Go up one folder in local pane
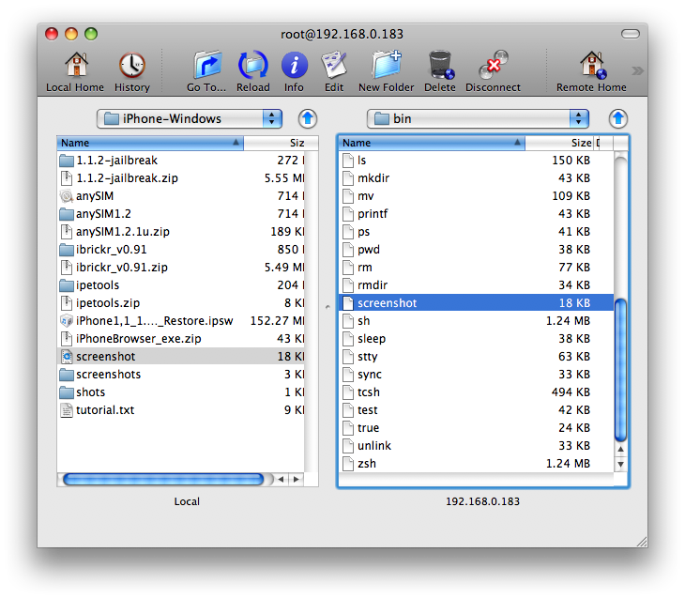Image resolution: width=685 pixels, height=599 pixels. pos(308,118)
